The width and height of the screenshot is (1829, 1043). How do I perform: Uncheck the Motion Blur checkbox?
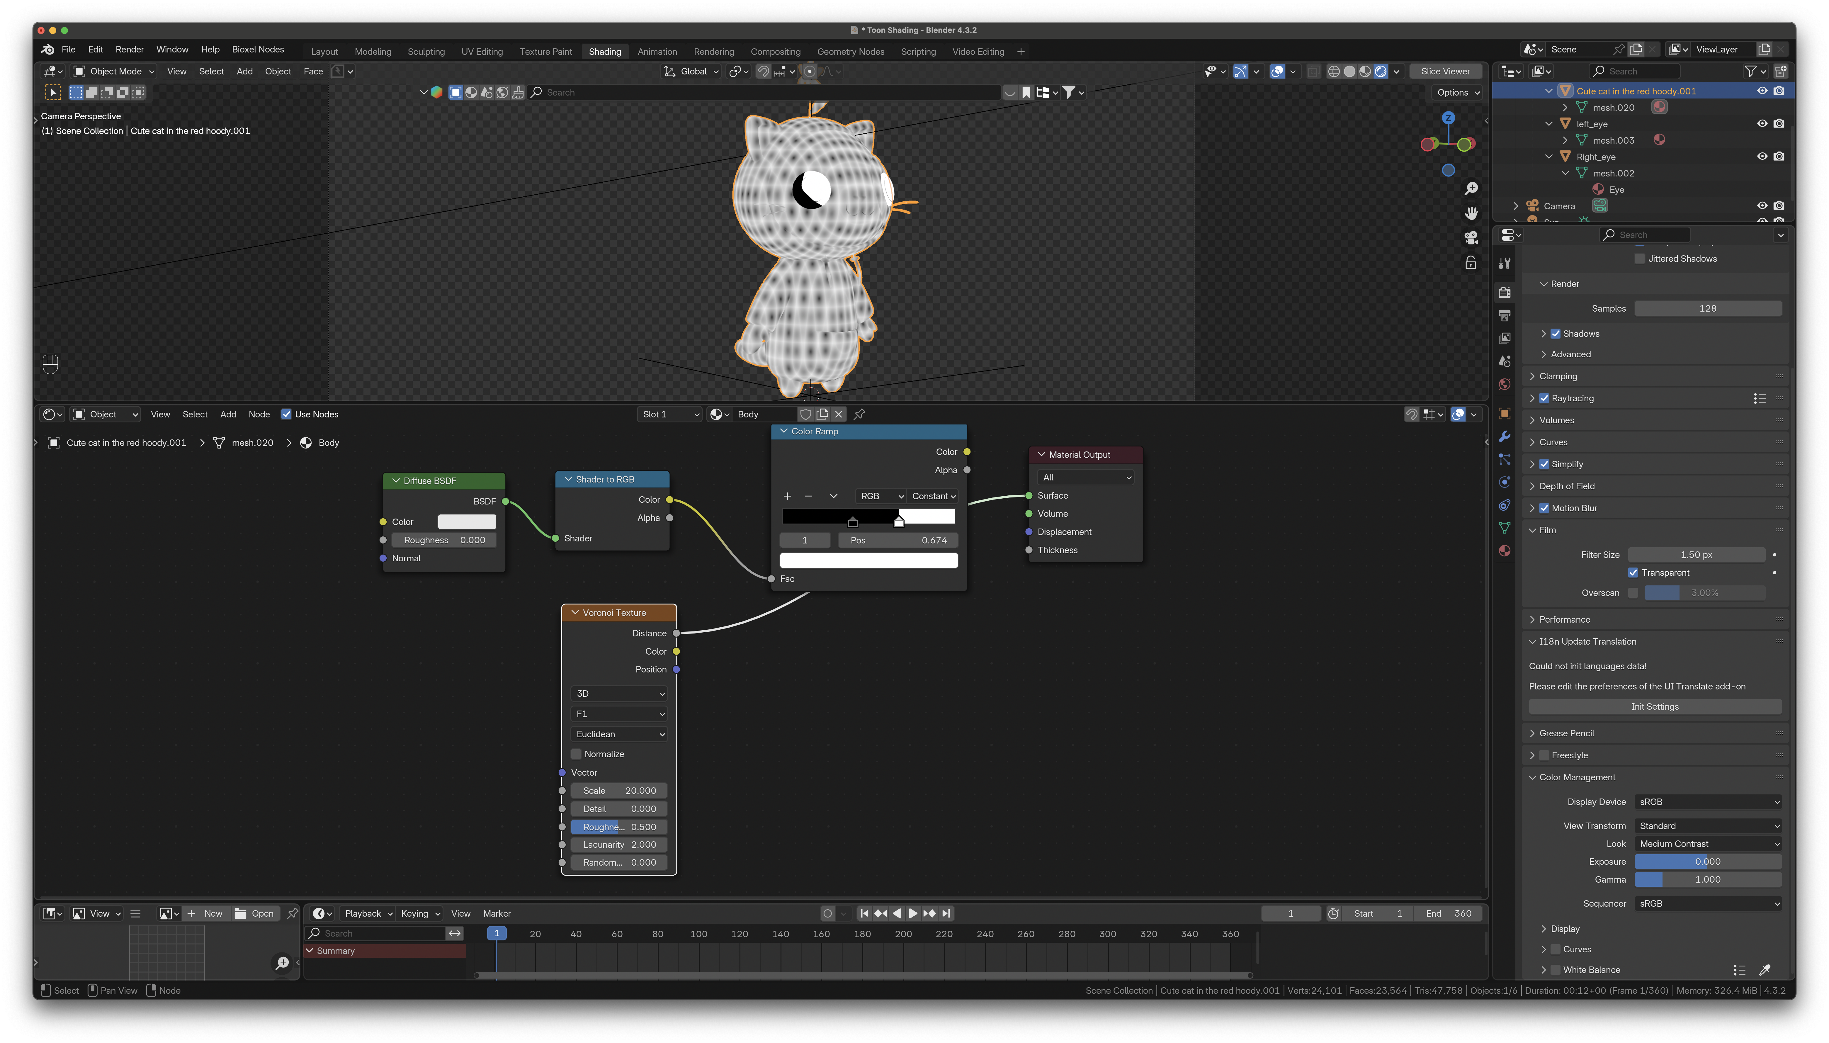[x=1544, y=508]
